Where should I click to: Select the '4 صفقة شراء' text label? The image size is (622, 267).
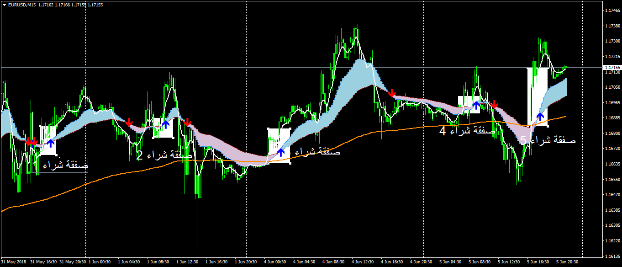tap(467, 131)
